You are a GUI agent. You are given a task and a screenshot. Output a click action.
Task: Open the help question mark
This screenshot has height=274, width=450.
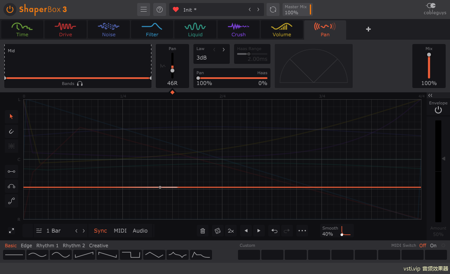pyautogui.click(x=160, y=9)
